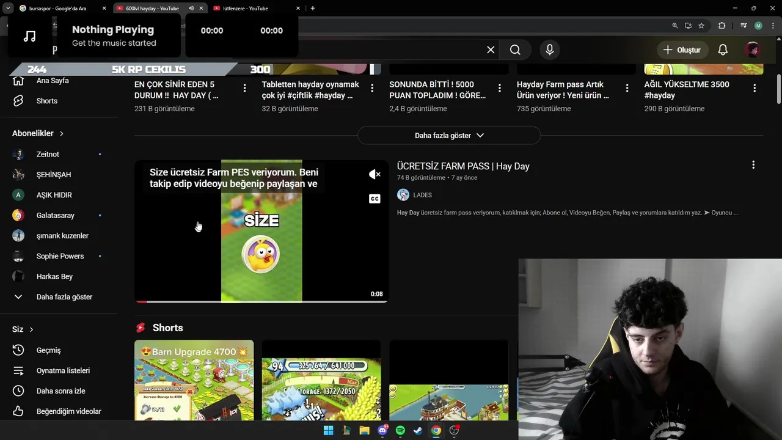
Task: Open EN ÇOK SİNİR EDEN 5 DURUM video title
Action: click(177, 90)
